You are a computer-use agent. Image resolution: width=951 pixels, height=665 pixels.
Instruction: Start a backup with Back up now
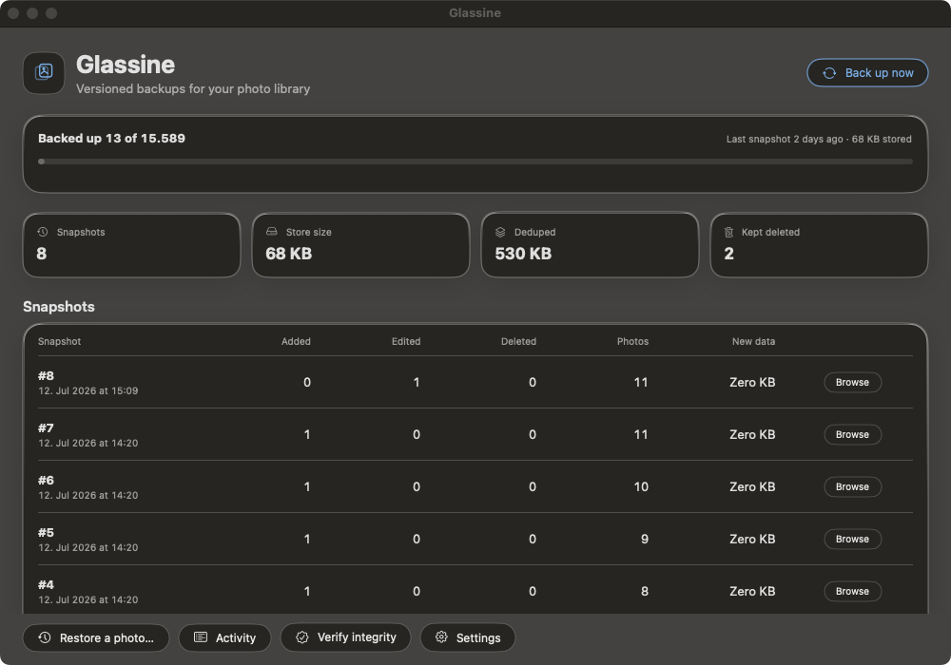click(x=867, y=73)
